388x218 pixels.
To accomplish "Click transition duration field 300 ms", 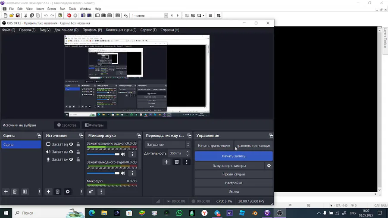I will pos(178,153).
